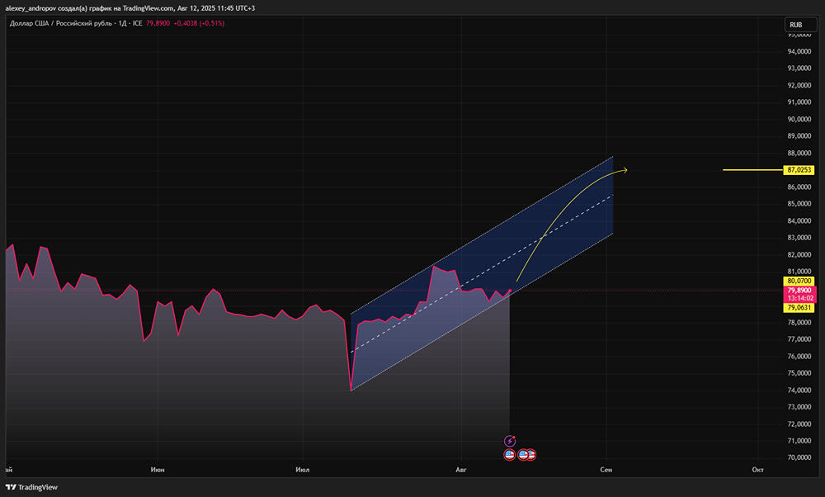825x497 pixels.
Task: Open the US flag event directly below lightning icon
Action: click(x=509, y=454)
